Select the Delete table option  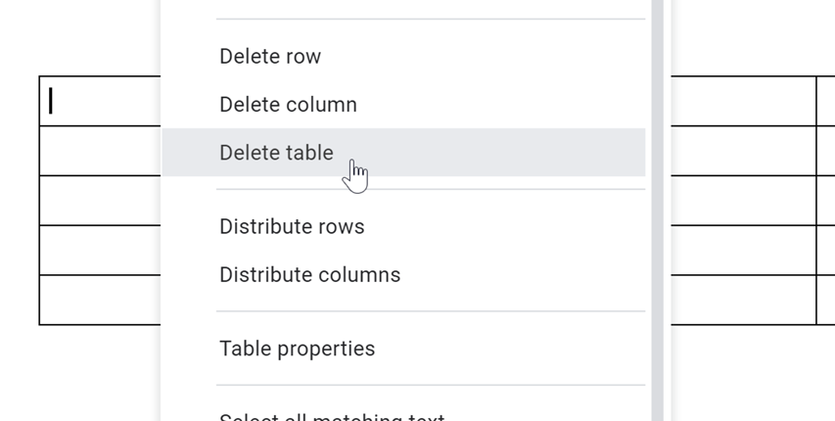click(x=277, y=153)
